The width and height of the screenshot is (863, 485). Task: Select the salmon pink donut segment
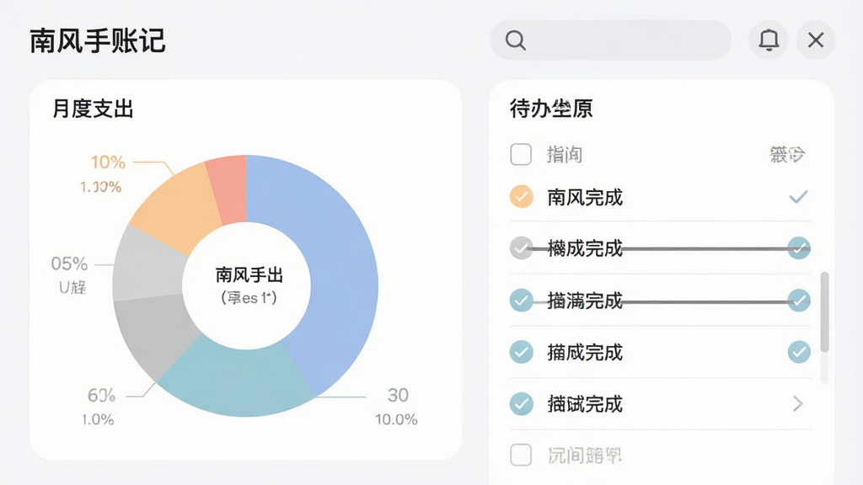coord(230,189)
